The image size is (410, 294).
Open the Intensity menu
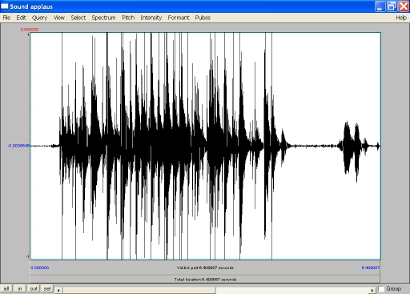tap(151, 18)
